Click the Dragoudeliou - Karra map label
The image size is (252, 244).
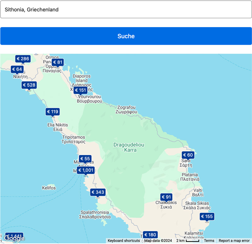129,147
